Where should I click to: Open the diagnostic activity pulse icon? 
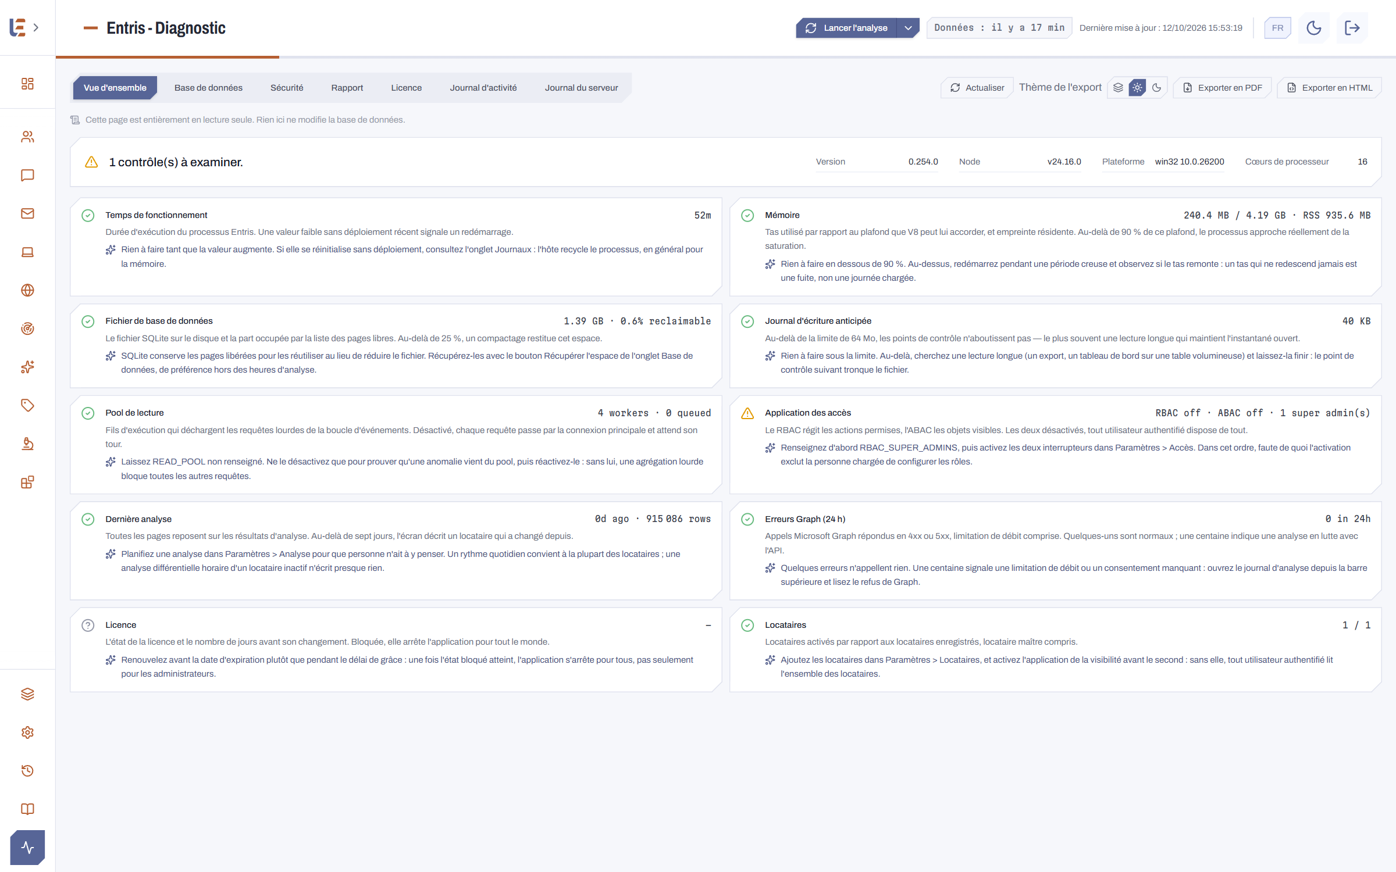point(27,848)
